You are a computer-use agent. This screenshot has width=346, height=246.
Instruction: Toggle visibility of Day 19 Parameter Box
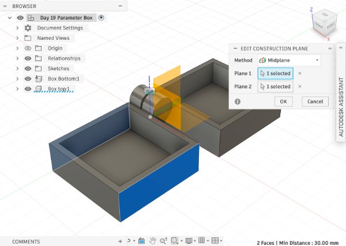[20, 18]
